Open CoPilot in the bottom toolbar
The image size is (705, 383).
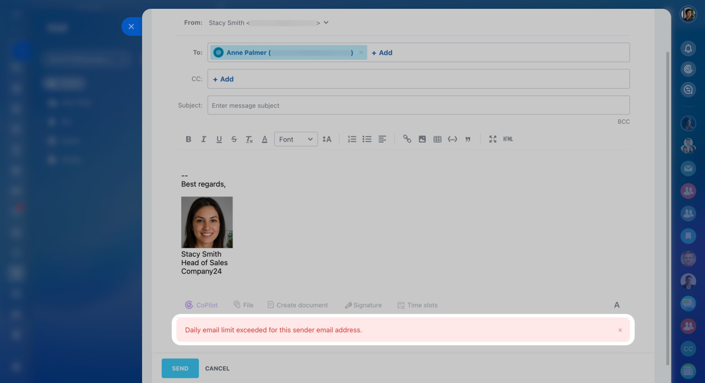pyautogui.click(x=202, y=305)
